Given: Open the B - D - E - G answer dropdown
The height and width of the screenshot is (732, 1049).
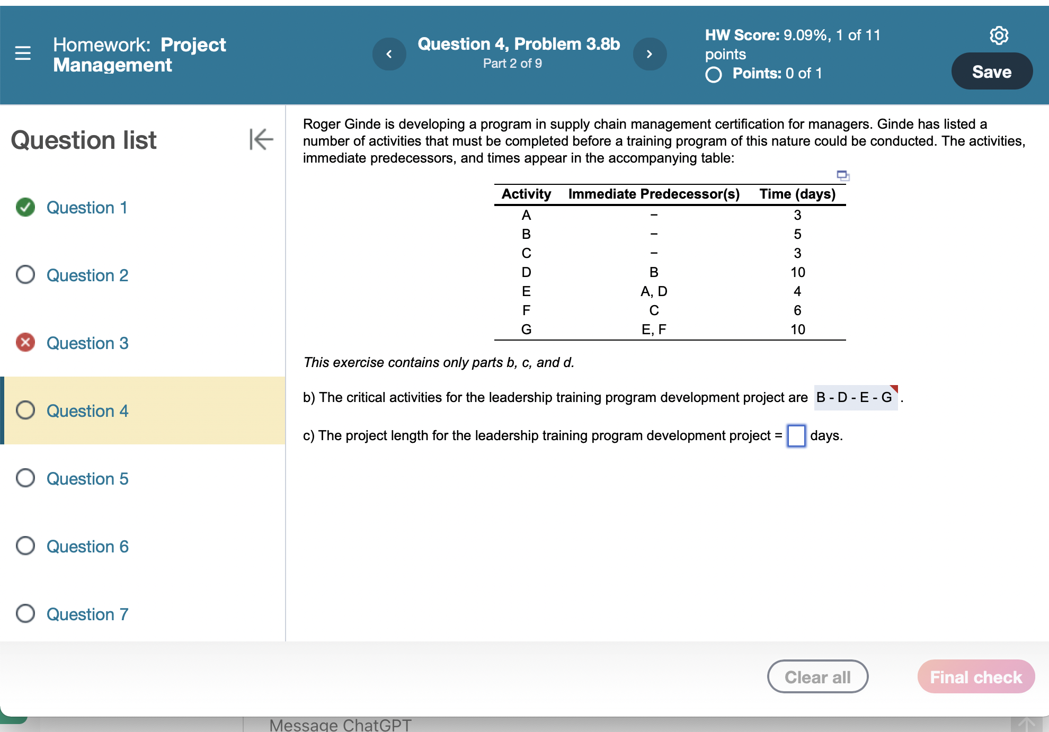Looking at the screenshot, I should pyautogui.click(x=855, y=398).
